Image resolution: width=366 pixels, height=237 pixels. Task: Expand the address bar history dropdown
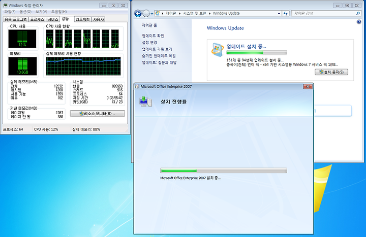279,14
